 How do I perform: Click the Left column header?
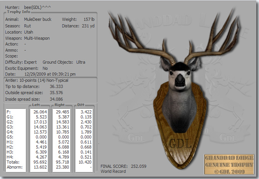tap(37, 105)
